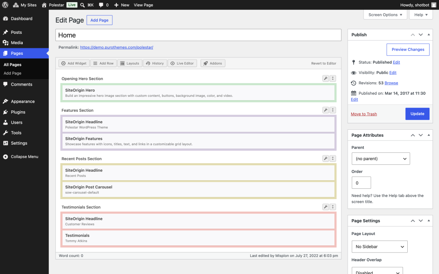Screen dimensions: 439x274
Task: Click the Order number field
Action: [361, 182]
